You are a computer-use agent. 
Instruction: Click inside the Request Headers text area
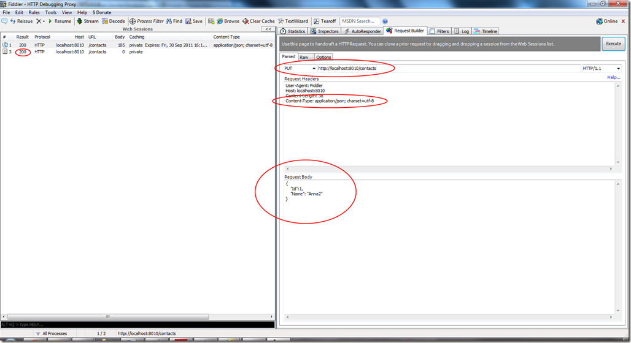pyautogui.click(x=449, y=124)
